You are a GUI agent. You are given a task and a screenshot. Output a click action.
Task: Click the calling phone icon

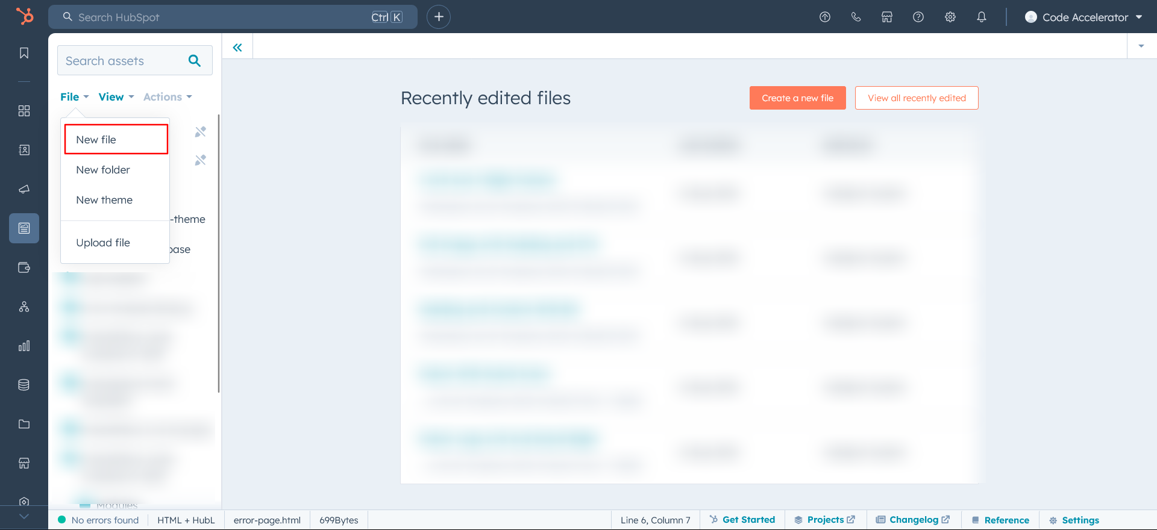(856, 17)
